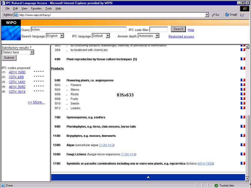Open Satisfactory results Select here dropdown
The height and width of the screenshot is (188, 251).
(x=32, y=52)
